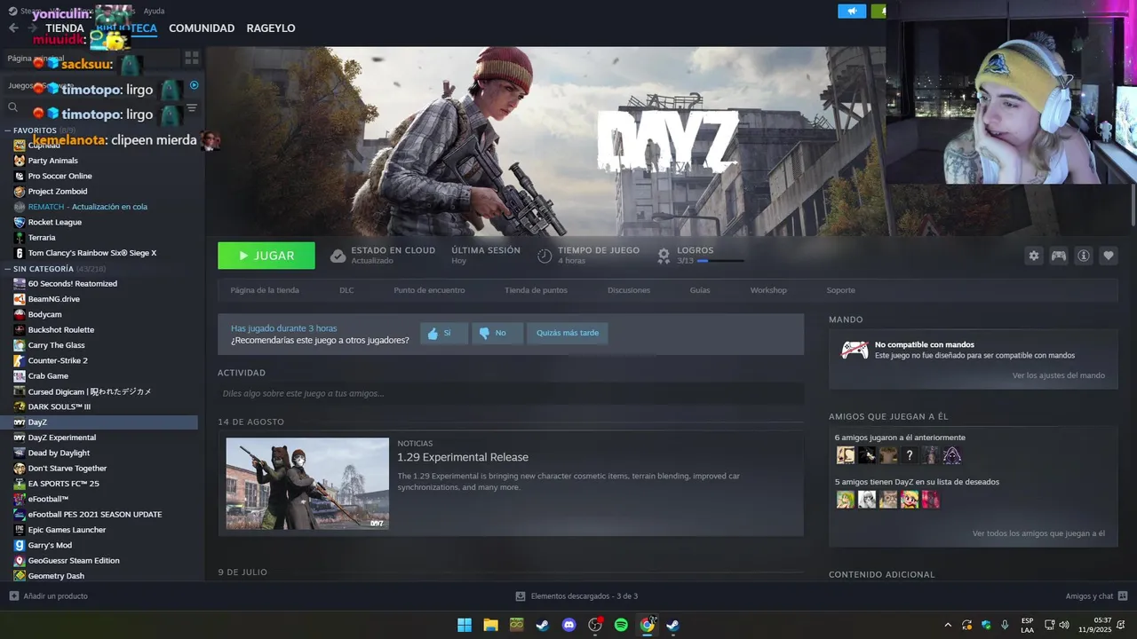This screenshot has height=639, width=1137.
Task: Select BeamNG.drive in library
Action: click(x=54, y=299)
